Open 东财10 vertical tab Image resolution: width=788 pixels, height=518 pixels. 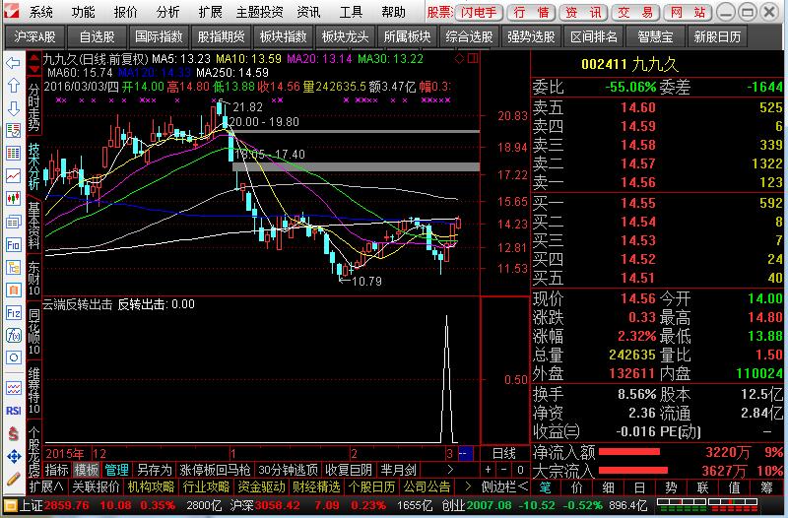point(33,278)
